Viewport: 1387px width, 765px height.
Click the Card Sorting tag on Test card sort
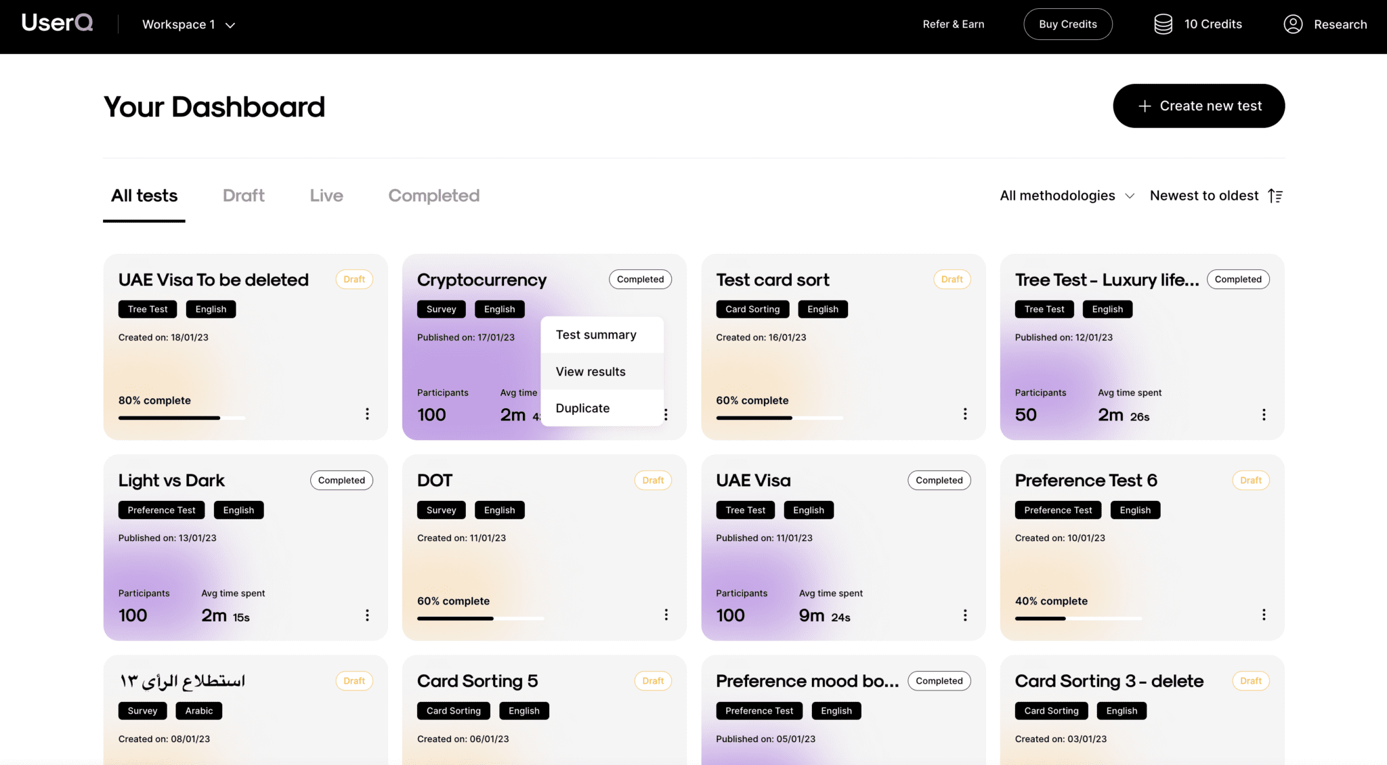752,309
